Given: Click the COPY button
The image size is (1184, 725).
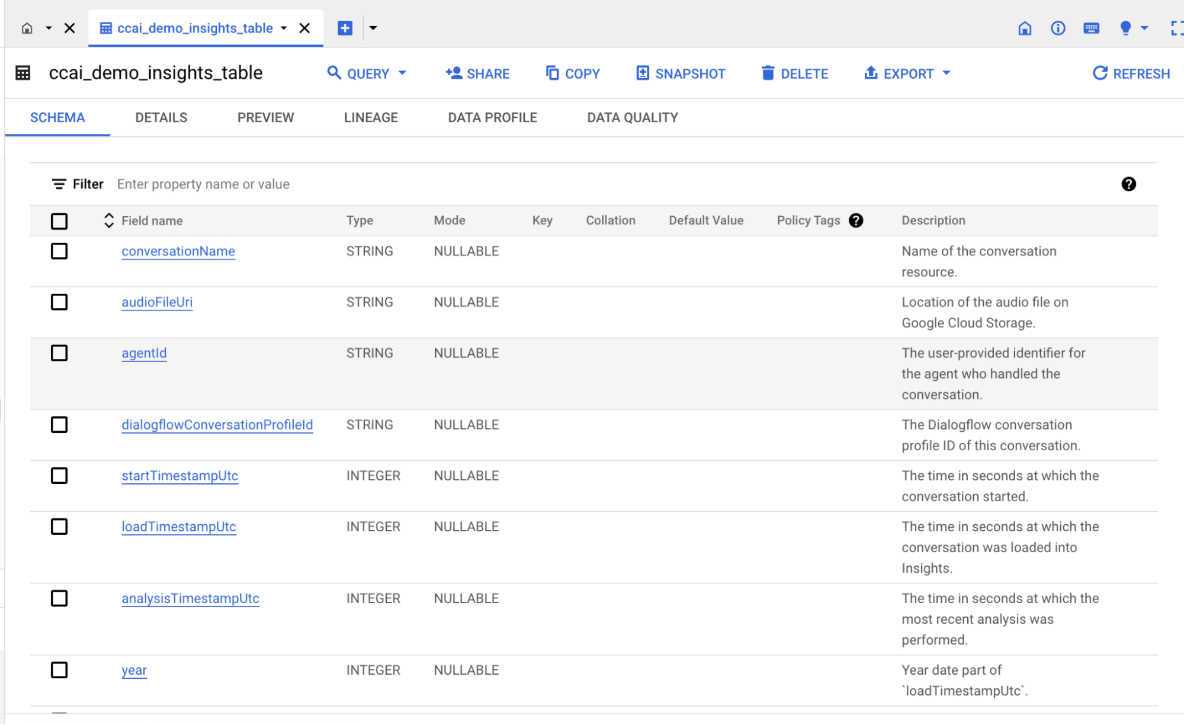Looking at the screenshot, I should tap(573, 73).
